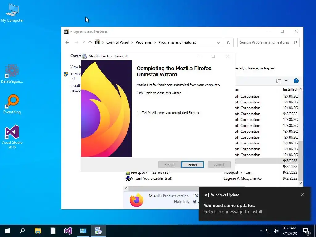Open My Computer desktop icon
Viewport: 316px width, 237px height.
(12, 13)
